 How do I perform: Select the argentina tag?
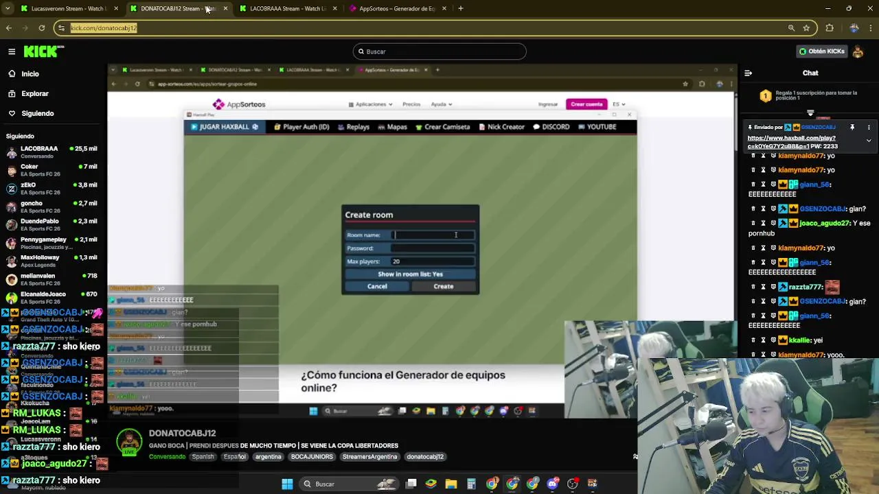click(268, 457)
